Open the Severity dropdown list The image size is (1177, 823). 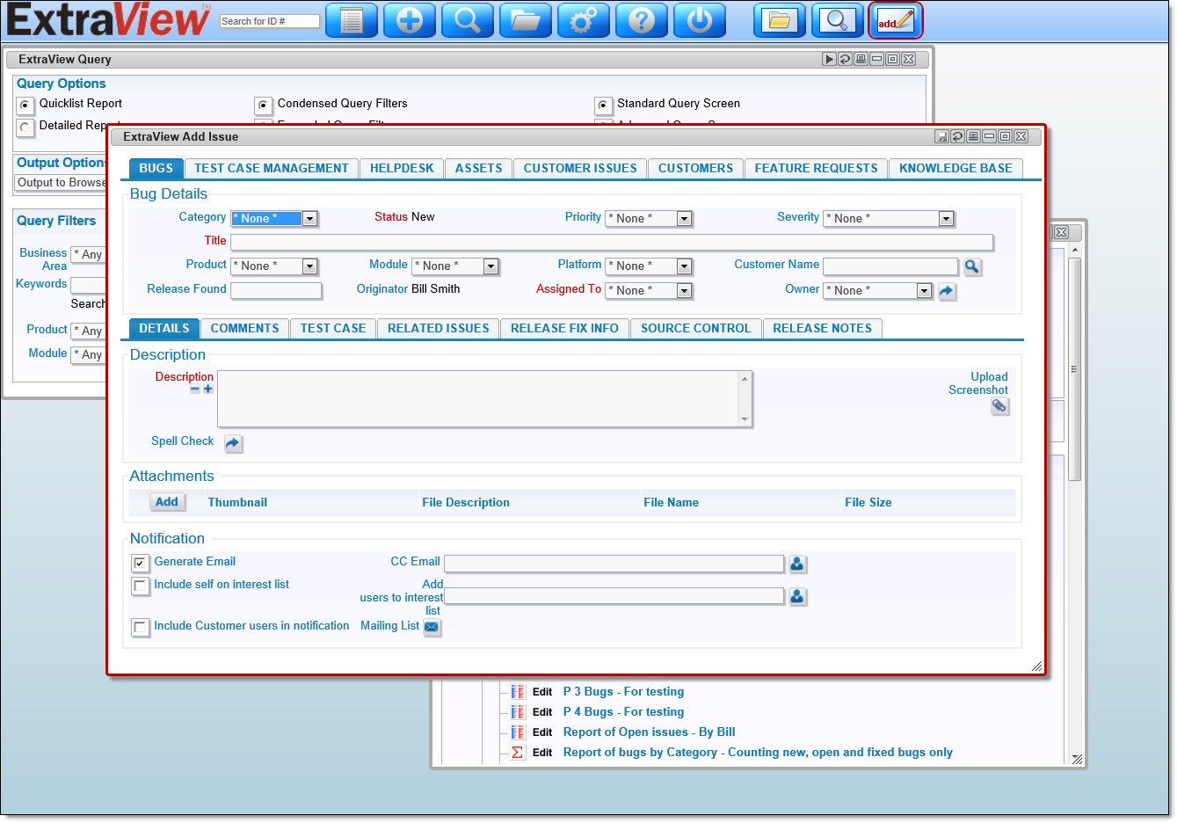pyautogui.click(x=945, y=219)
